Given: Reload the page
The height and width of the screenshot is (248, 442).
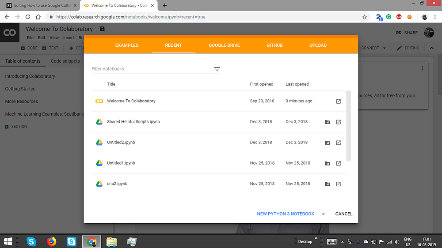Looking at the screenshot, I should 27,17.
